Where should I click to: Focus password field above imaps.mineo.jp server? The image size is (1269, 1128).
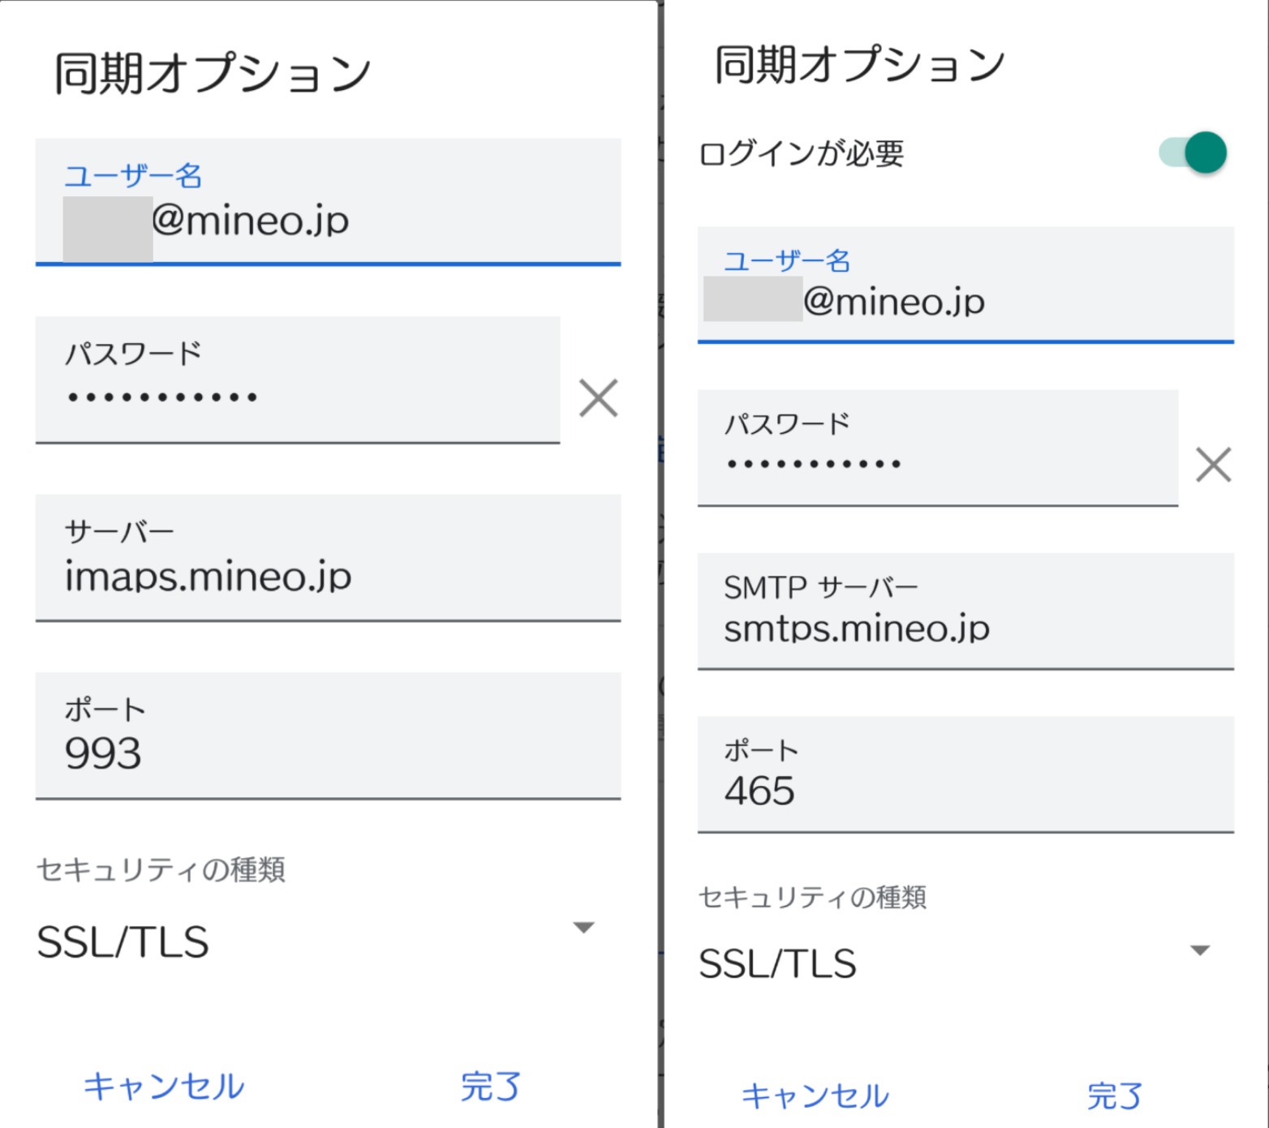[297, 381]
